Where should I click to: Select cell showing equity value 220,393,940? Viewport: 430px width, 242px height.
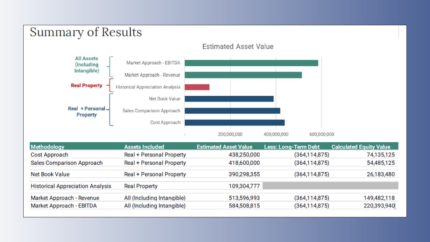point(379,206)
